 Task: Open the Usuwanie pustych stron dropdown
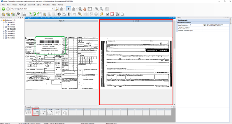[x=52, y=9]
